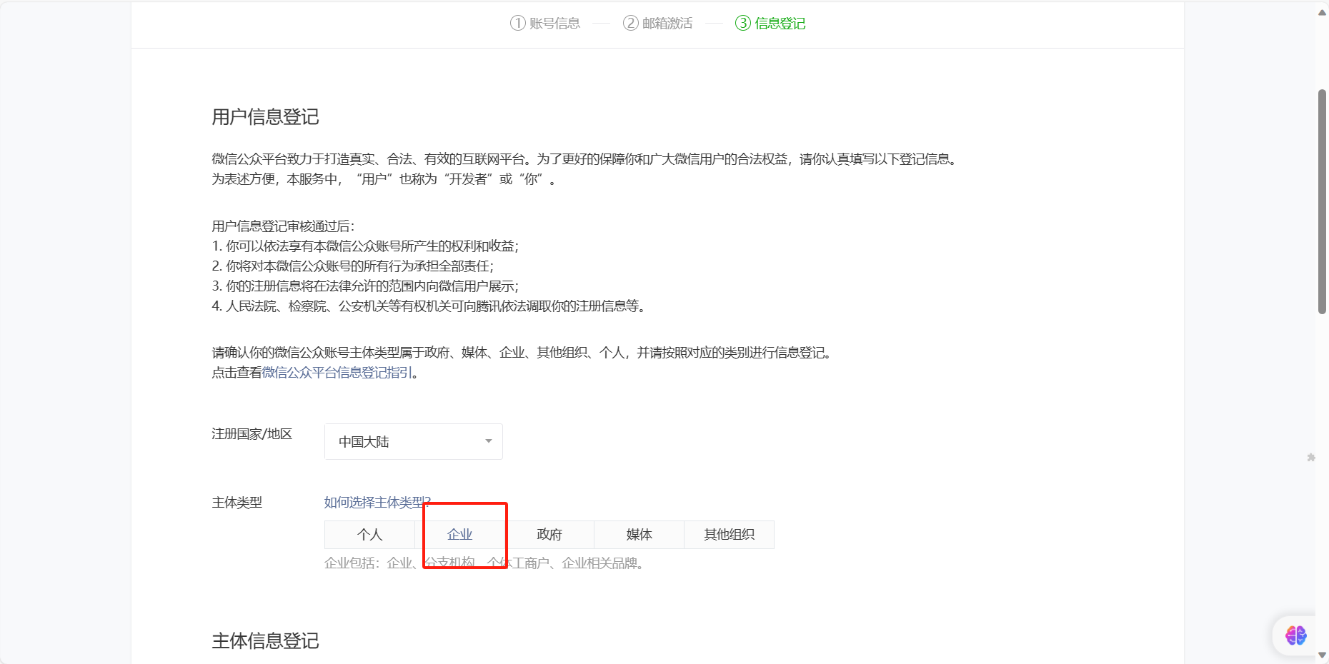Click the scrollbar up arrow
The height and width of the screenshot is (664, 1329).
1322,12
